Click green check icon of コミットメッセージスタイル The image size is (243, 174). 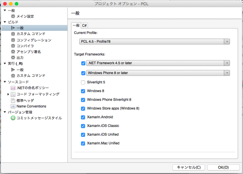(x=13, y=118)
